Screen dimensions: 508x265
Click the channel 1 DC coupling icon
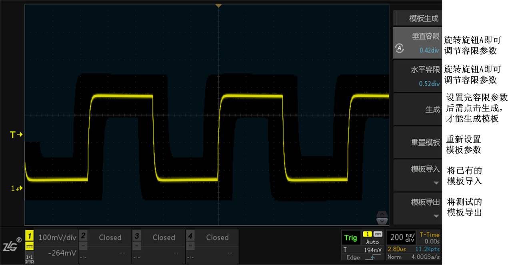click(30, 246)
